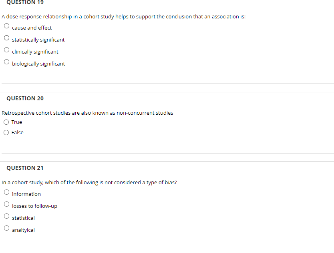334x253 pixels.
Task: Click the 'QUESTION 21' heading
Action: (x=25, y=168)
